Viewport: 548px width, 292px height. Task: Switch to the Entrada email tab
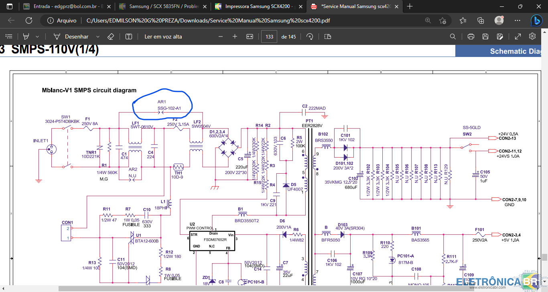pos(67,6)
